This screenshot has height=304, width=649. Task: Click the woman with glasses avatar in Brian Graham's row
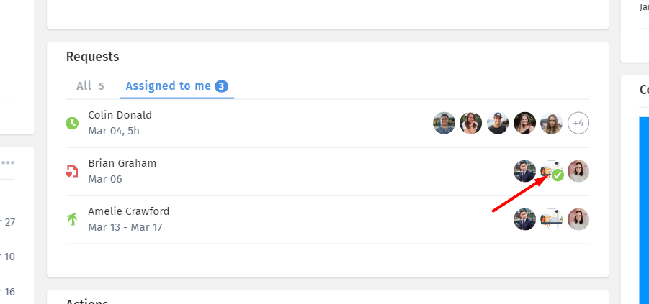click(x=578, y=171)
